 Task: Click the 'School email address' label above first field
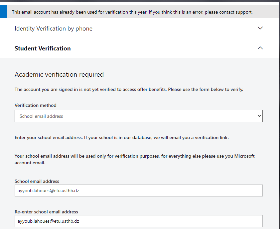coord(37,181)
